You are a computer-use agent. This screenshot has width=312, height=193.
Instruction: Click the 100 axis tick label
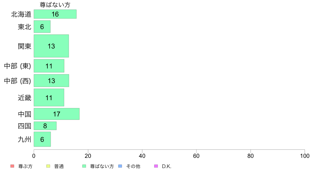click(305, 156)
